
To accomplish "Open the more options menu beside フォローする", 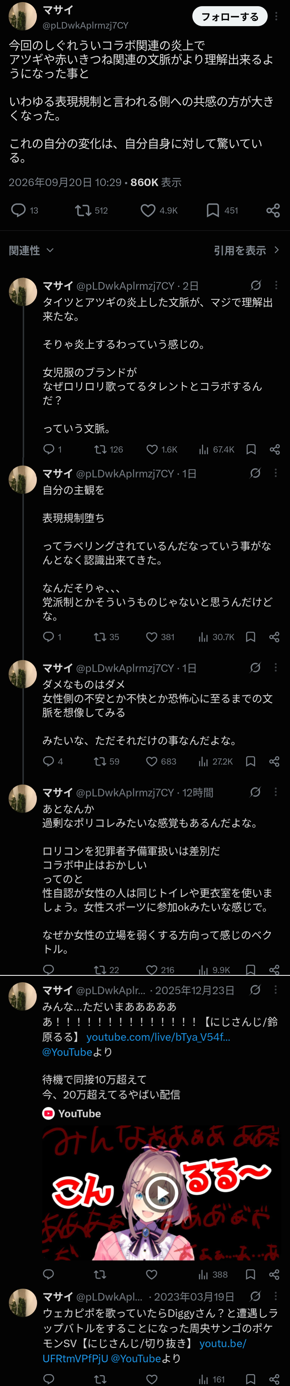I will pyautogui.click(x=276, y=17).
